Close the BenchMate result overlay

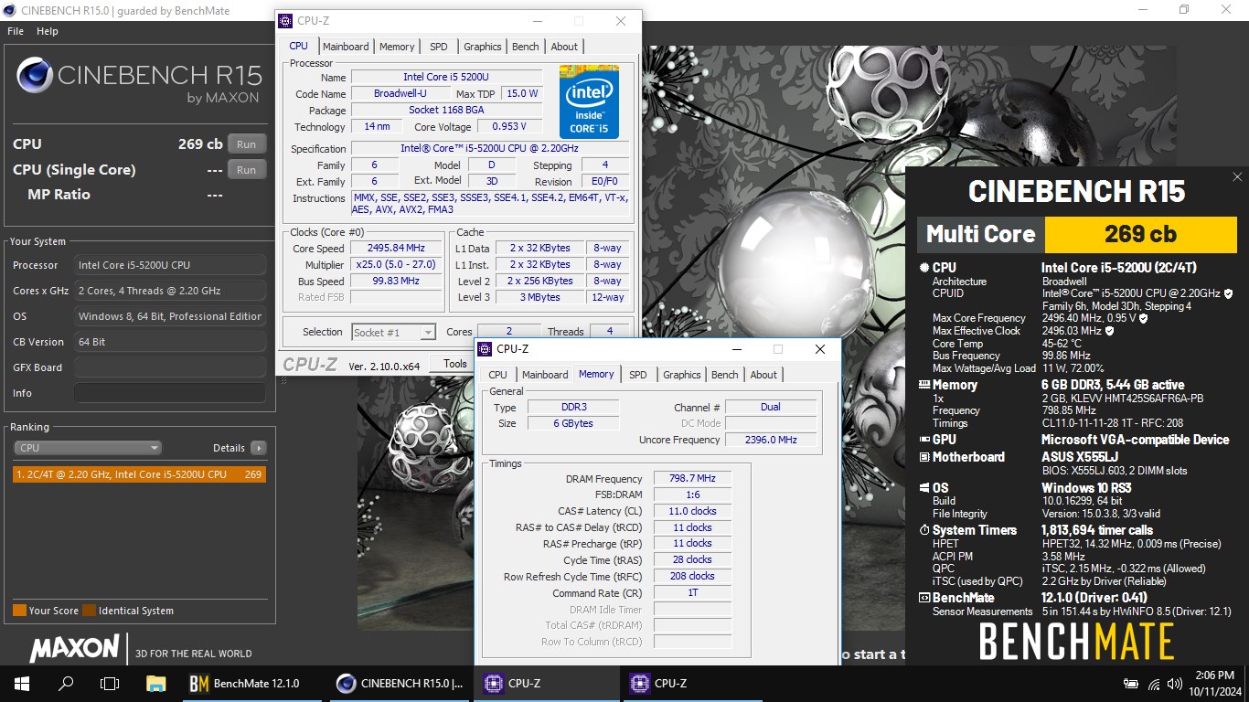pyautogui.click(x=1237, y=177)
